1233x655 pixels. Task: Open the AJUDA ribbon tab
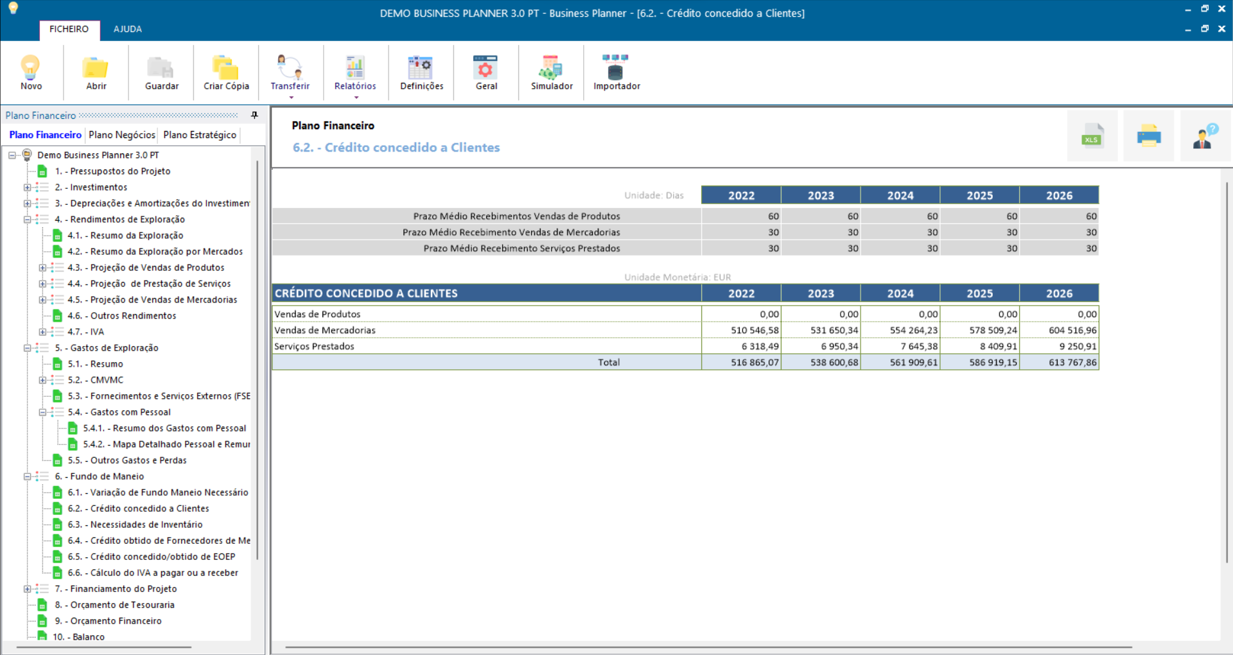point(128,29)
